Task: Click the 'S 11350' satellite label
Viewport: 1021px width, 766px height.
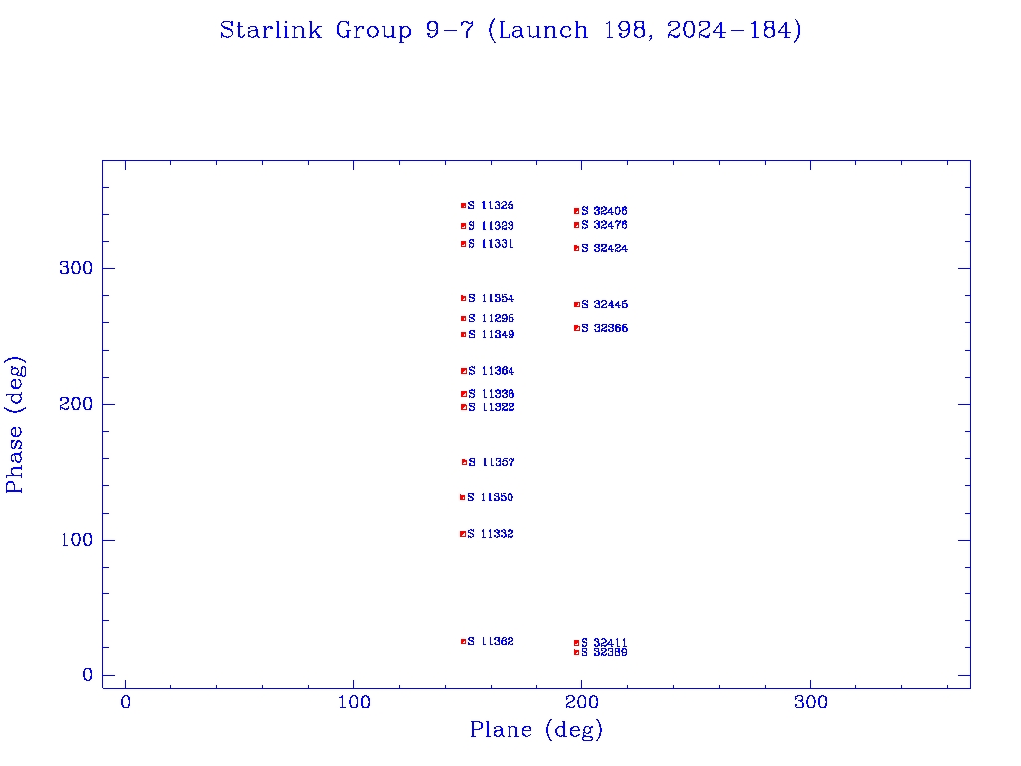Action: pos(491,497)
